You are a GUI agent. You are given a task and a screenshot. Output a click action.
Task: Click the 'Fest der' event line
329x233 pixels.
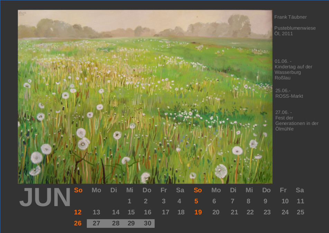pos(284,118)
